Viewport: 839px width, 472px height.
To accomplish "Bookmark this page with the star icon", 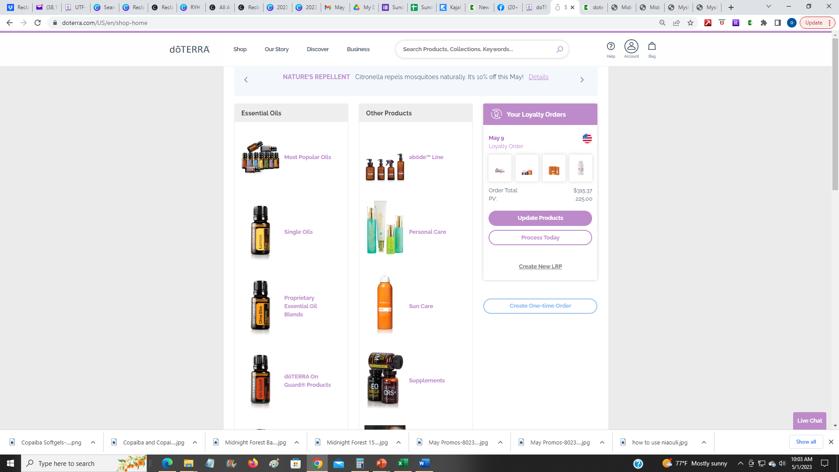I will click(690, 23).
